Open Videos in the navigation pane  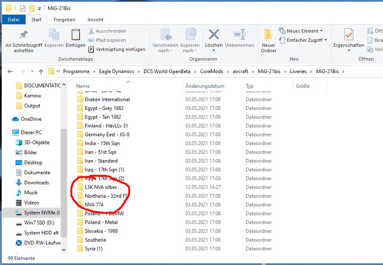[27, 203]
